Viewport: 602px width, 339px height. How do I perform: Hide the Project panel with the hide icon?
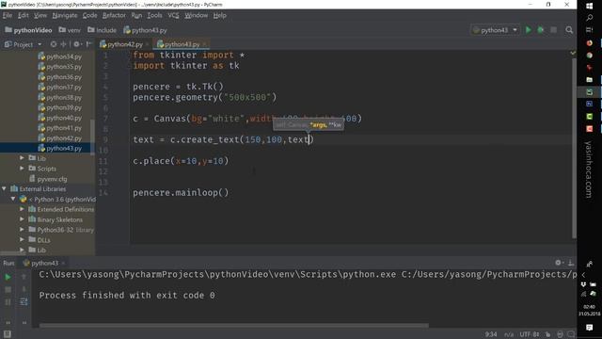tap(88, 44)
